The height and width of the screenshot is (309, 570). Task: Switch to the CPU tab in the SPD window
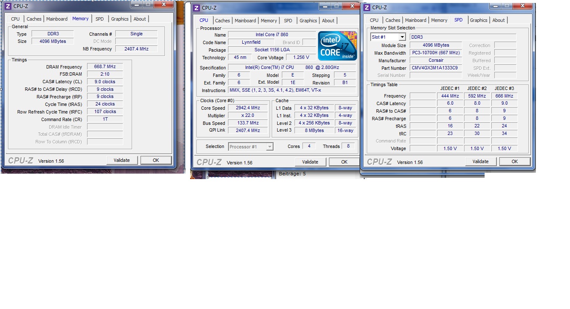[x=374, y=20]
